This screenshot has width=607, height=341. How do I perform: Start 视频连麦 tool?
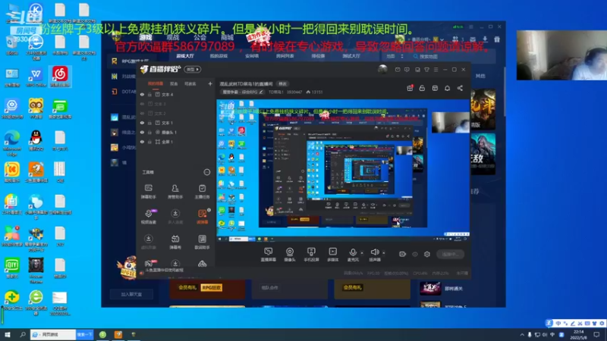tap(148, 217)
